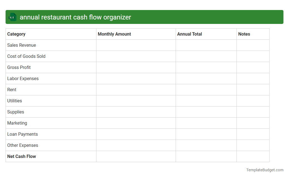Select the Loan Payments row

(23, 134)
